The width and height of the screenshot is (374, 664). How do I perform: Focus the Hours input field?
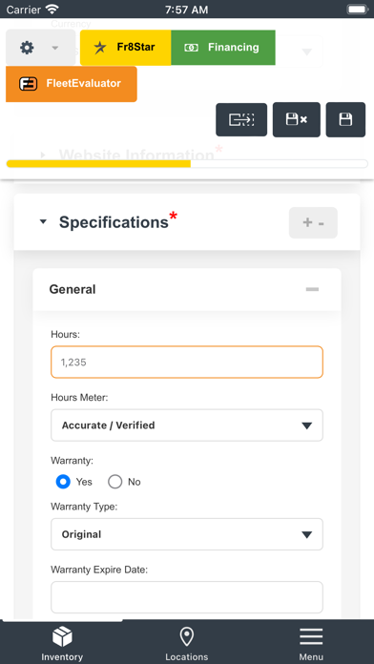point(187,363)
